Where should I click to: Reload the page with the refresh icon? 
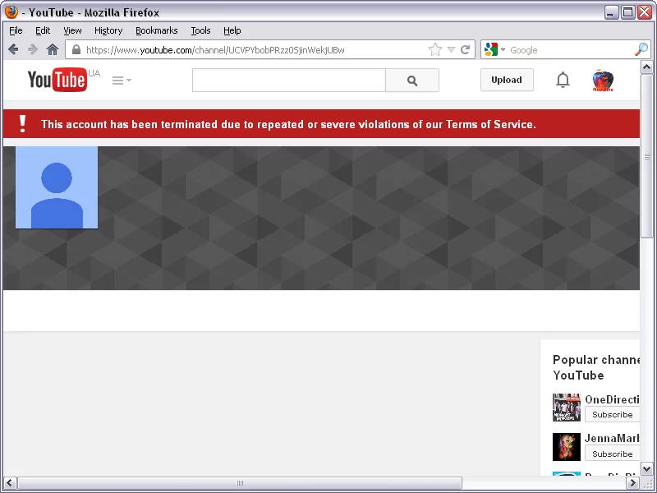click(x=465, y=49)
